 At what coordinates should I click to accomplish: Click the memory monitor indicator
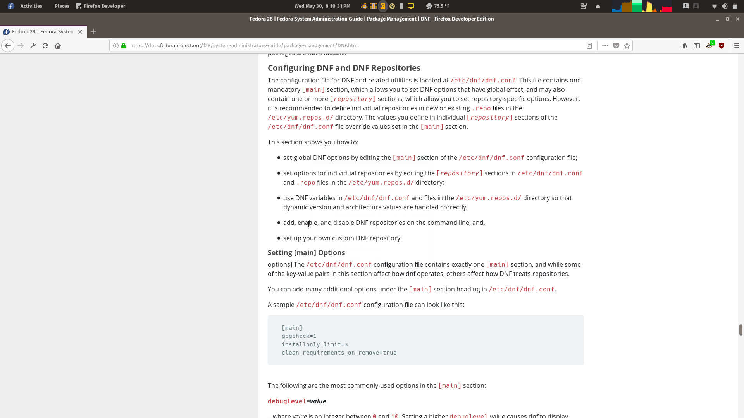pos(373,6)
